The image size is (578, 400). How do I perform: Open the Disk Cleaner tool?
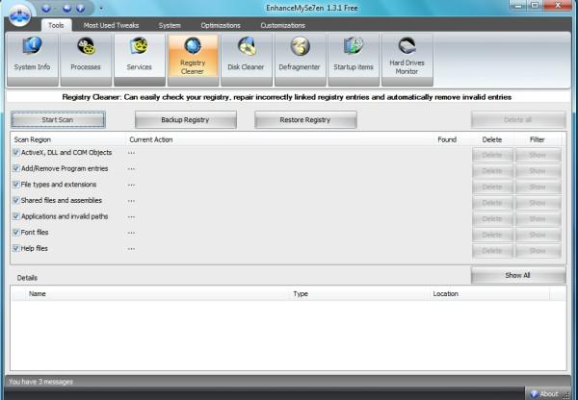246,56
